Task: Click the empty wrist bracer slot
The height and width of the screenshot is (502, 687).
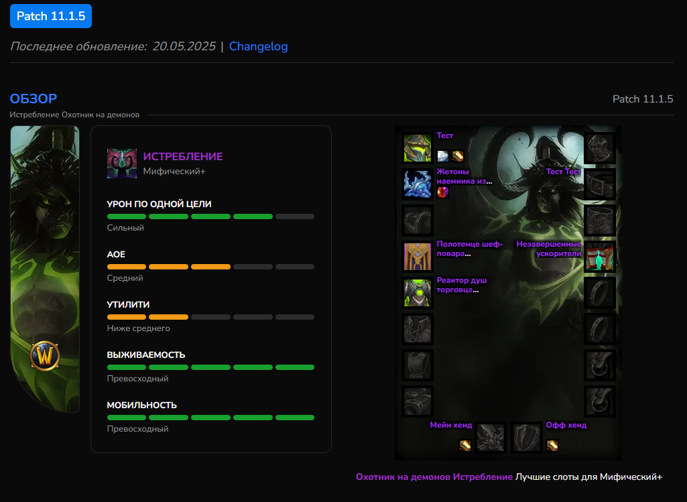Action: click(x=417, y=401)
